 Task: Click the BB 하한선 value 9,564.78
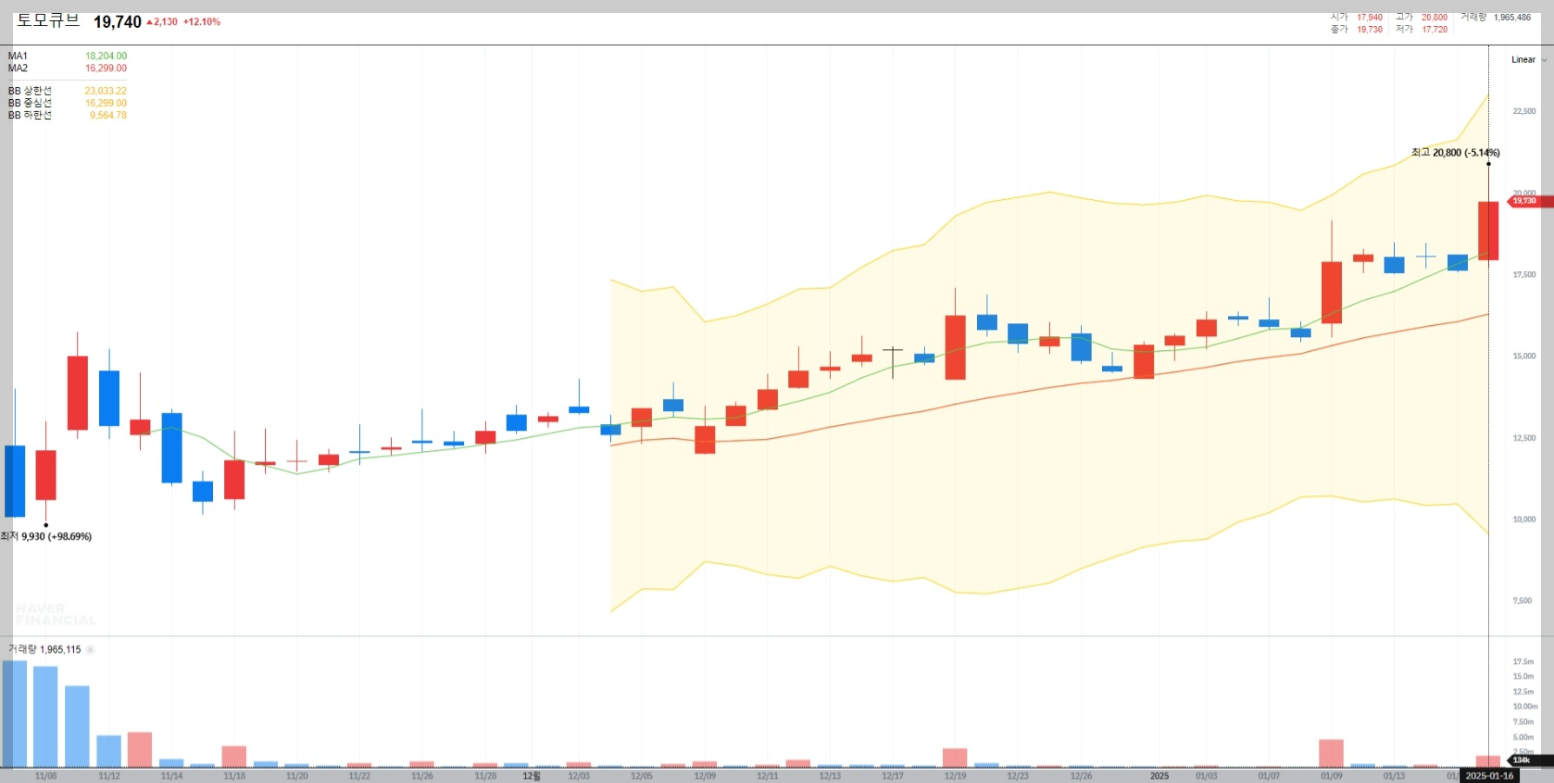[x=109, y=116]
